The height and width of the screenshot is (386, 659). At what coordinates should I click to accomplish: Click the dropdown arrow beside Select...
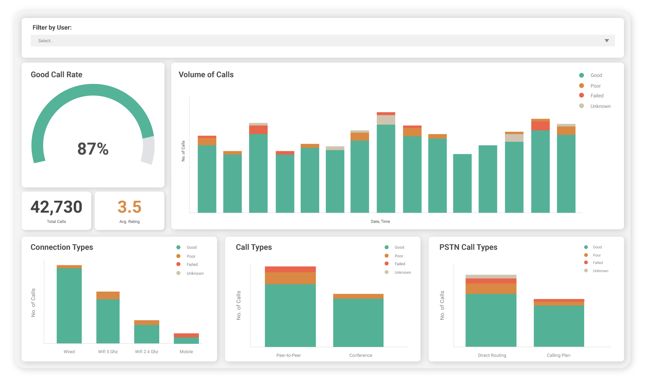click(606, 40)
